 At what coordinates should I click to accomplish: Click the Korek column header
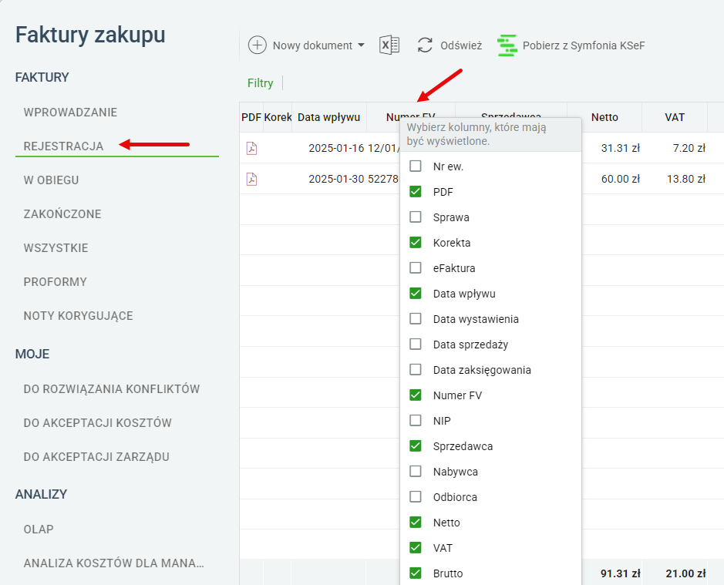[278, 117]
